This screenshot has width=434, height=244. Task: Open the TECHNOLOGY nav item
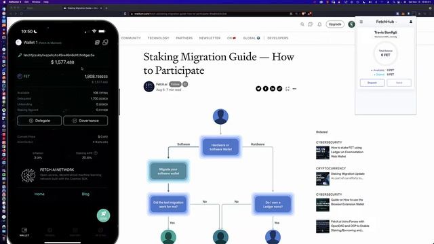158,38
